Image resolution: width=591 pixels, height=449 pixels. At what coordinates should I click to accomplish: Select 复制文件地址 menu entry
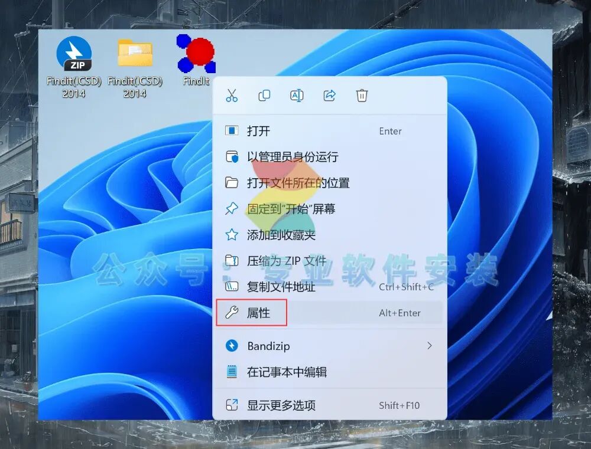click(x=330, y=287)
